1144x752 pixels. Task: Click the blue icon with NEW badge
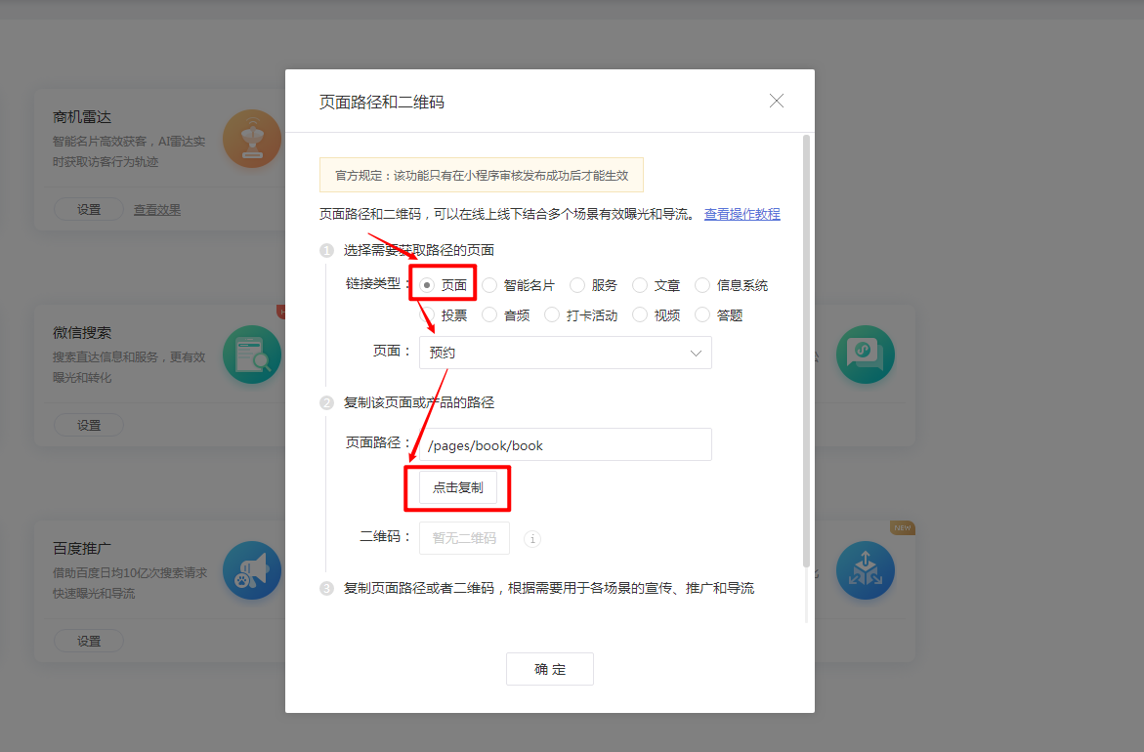866,570
